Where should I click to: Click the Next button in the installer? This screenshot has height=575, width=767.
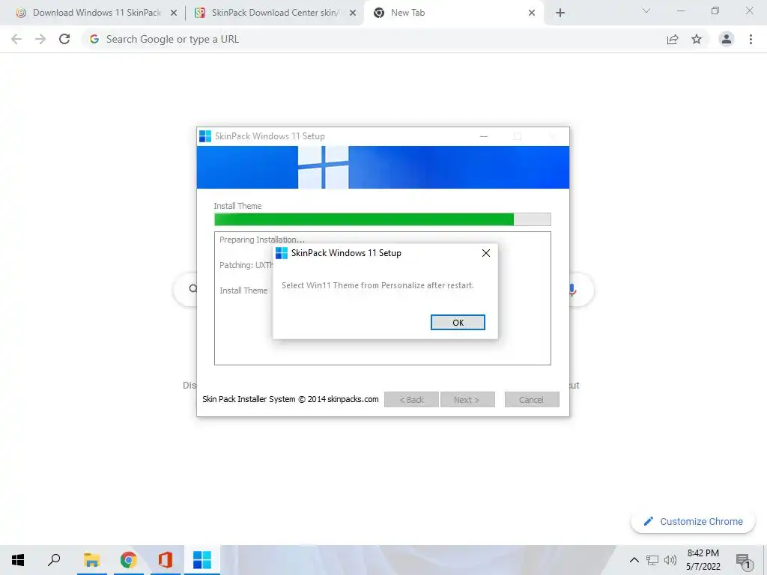467,400
